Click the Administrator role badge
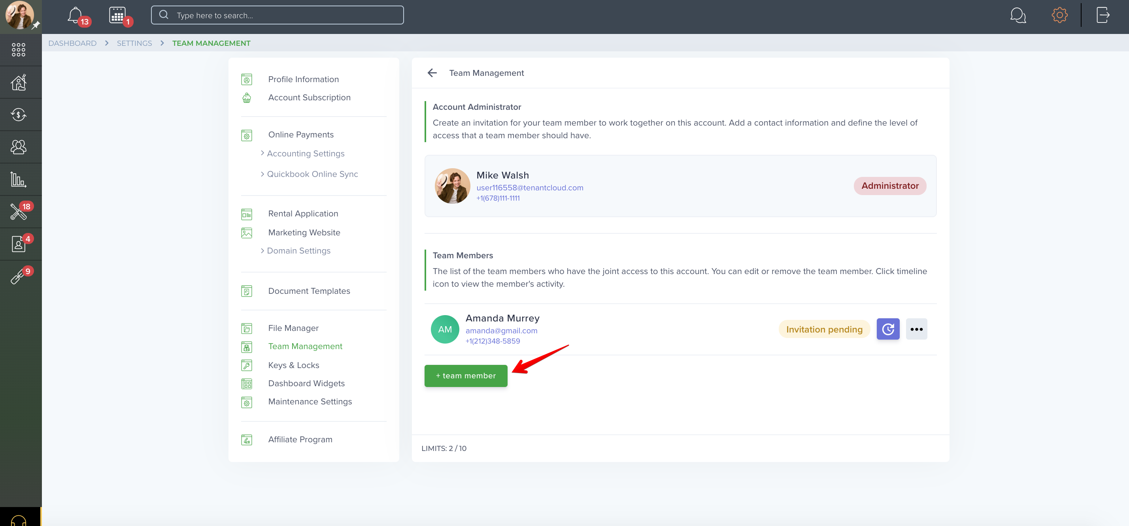Image resolution: width=1129 pixels, height=526 pixels. point(890,186)
